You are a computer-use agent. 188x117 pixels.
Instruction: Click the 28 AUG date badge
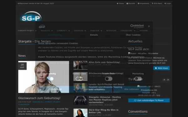coord(22,66)
